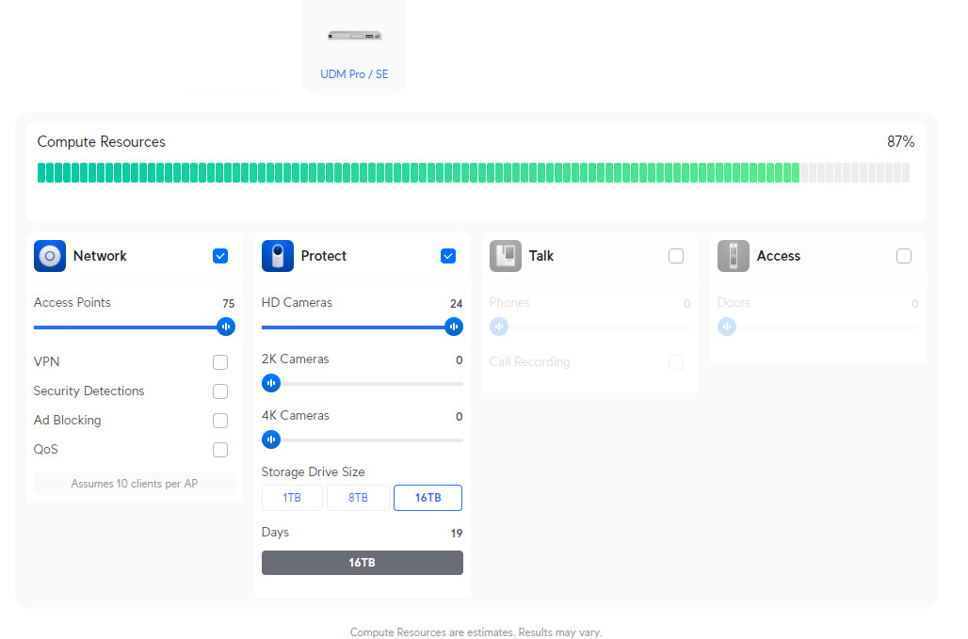Select the 16TB storage drive size
The width and height of the screenshot is (968, 639).
click(428, 498)
